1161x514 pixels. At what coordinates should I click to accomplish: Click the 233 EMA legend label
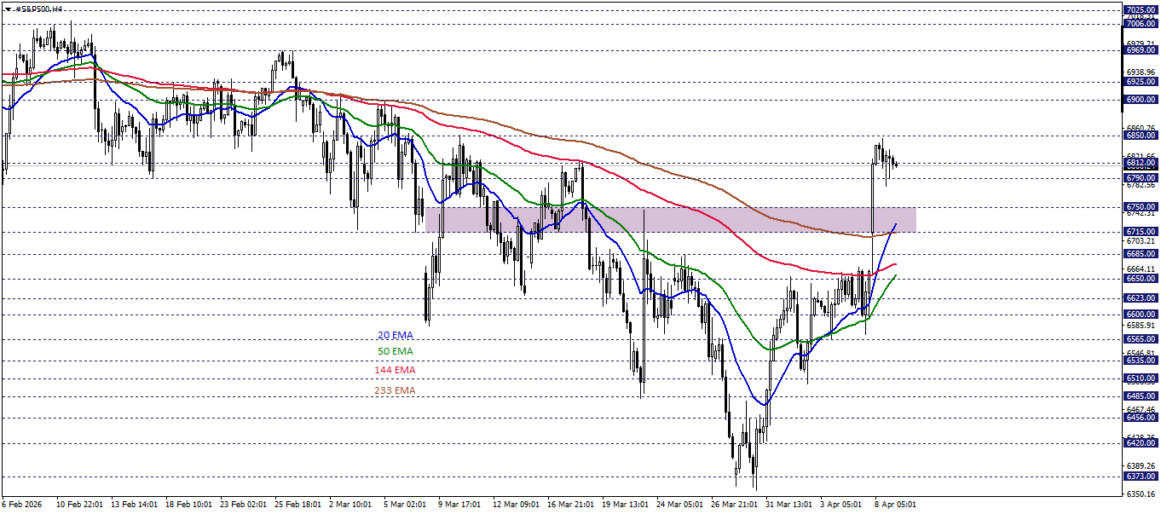coord(395,390)
